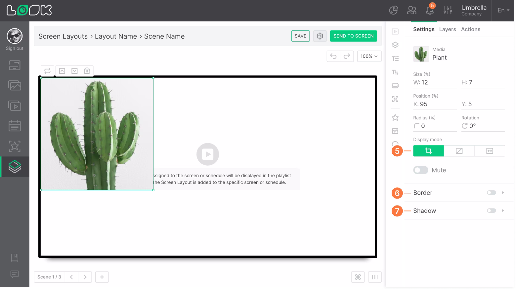Image resolution: width=516 pixels, height=289 pixels.
Task: Open the zoom level 100% dropdown
Action: click(369, 56)
